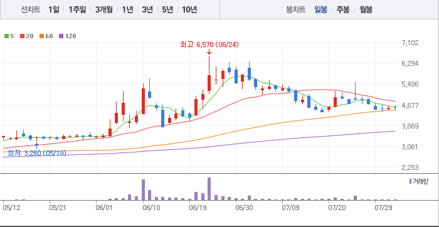Viewport: 439px width, 227px height.
Task: Click the 06/30 date axis label
Action: coord(244,208)
